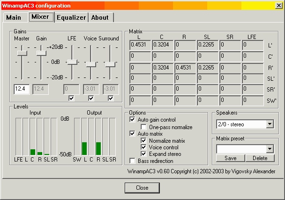Click the LFE value field showing 0

tap(71, 89)
